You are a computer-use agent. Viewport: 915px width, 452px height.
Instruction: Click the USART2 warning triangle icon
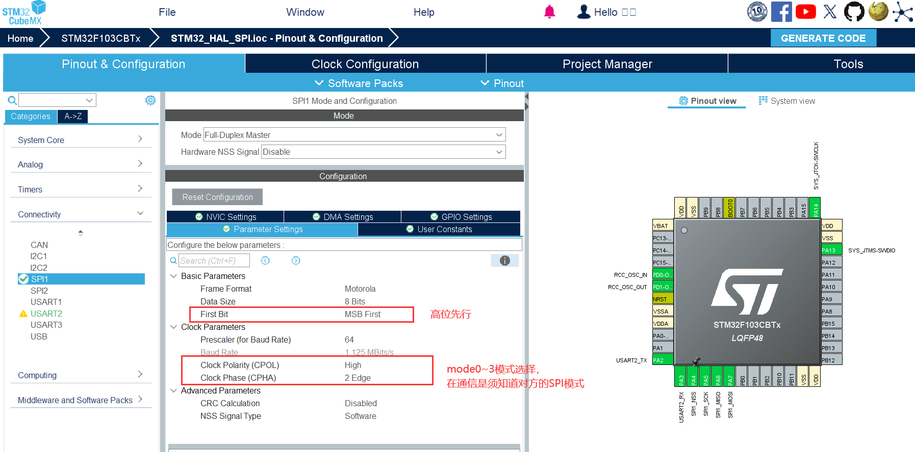click(x=23, y=314)
